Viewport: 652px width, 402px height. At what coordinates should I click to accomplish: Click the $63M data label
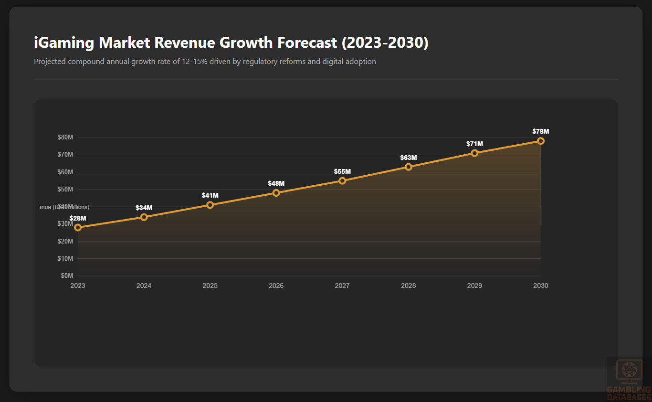point(409,158)
